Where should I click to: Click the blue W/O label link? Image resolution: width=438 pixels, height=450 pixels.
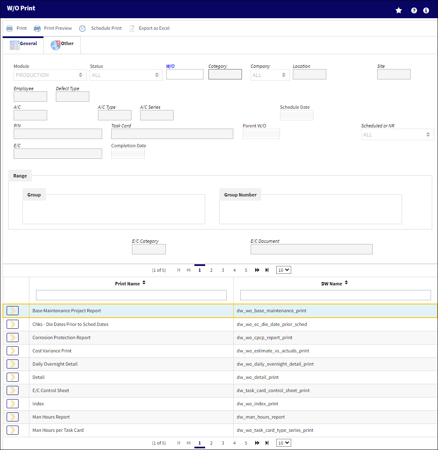coord(170,66)
